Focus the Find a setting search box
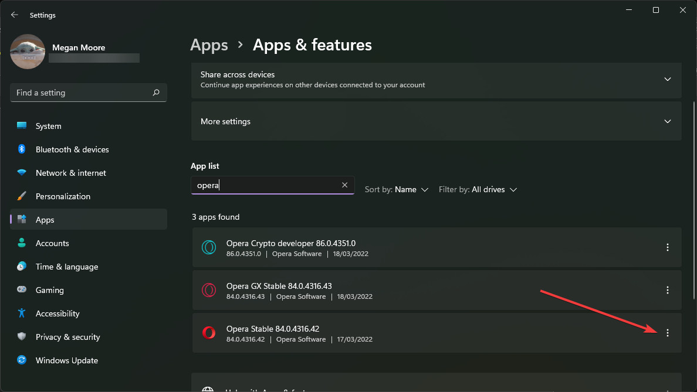Screen dimensions: 697x392 (89, 93)
